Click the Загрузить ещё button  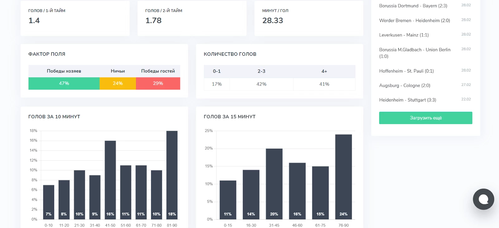click(x=425, y=118)
